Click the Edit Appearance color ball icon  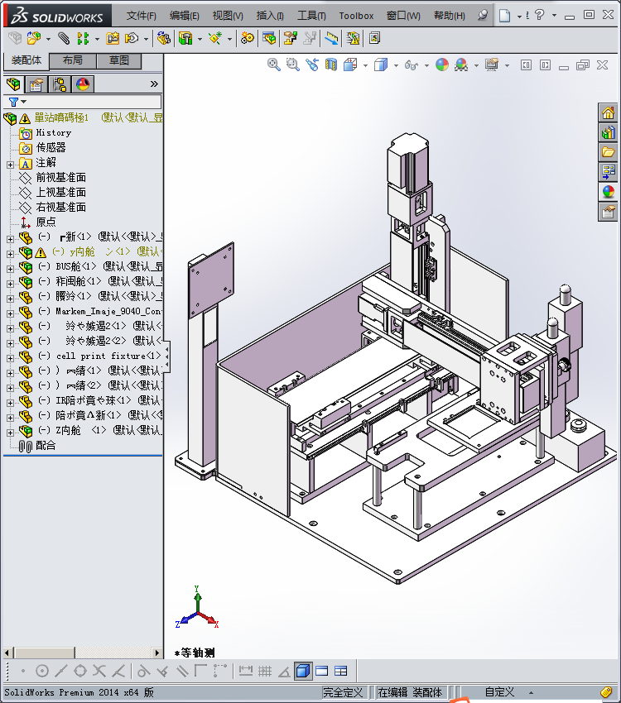442,65
